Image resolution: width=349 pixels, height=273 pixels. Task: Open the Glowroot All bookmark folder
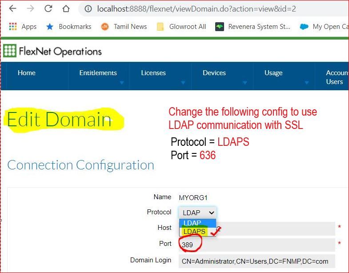[181, 27]
